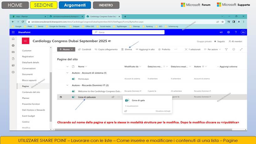The image size is (256, 144).
Task: Open the globe sites icon in left rail
Action: point(13,45)
